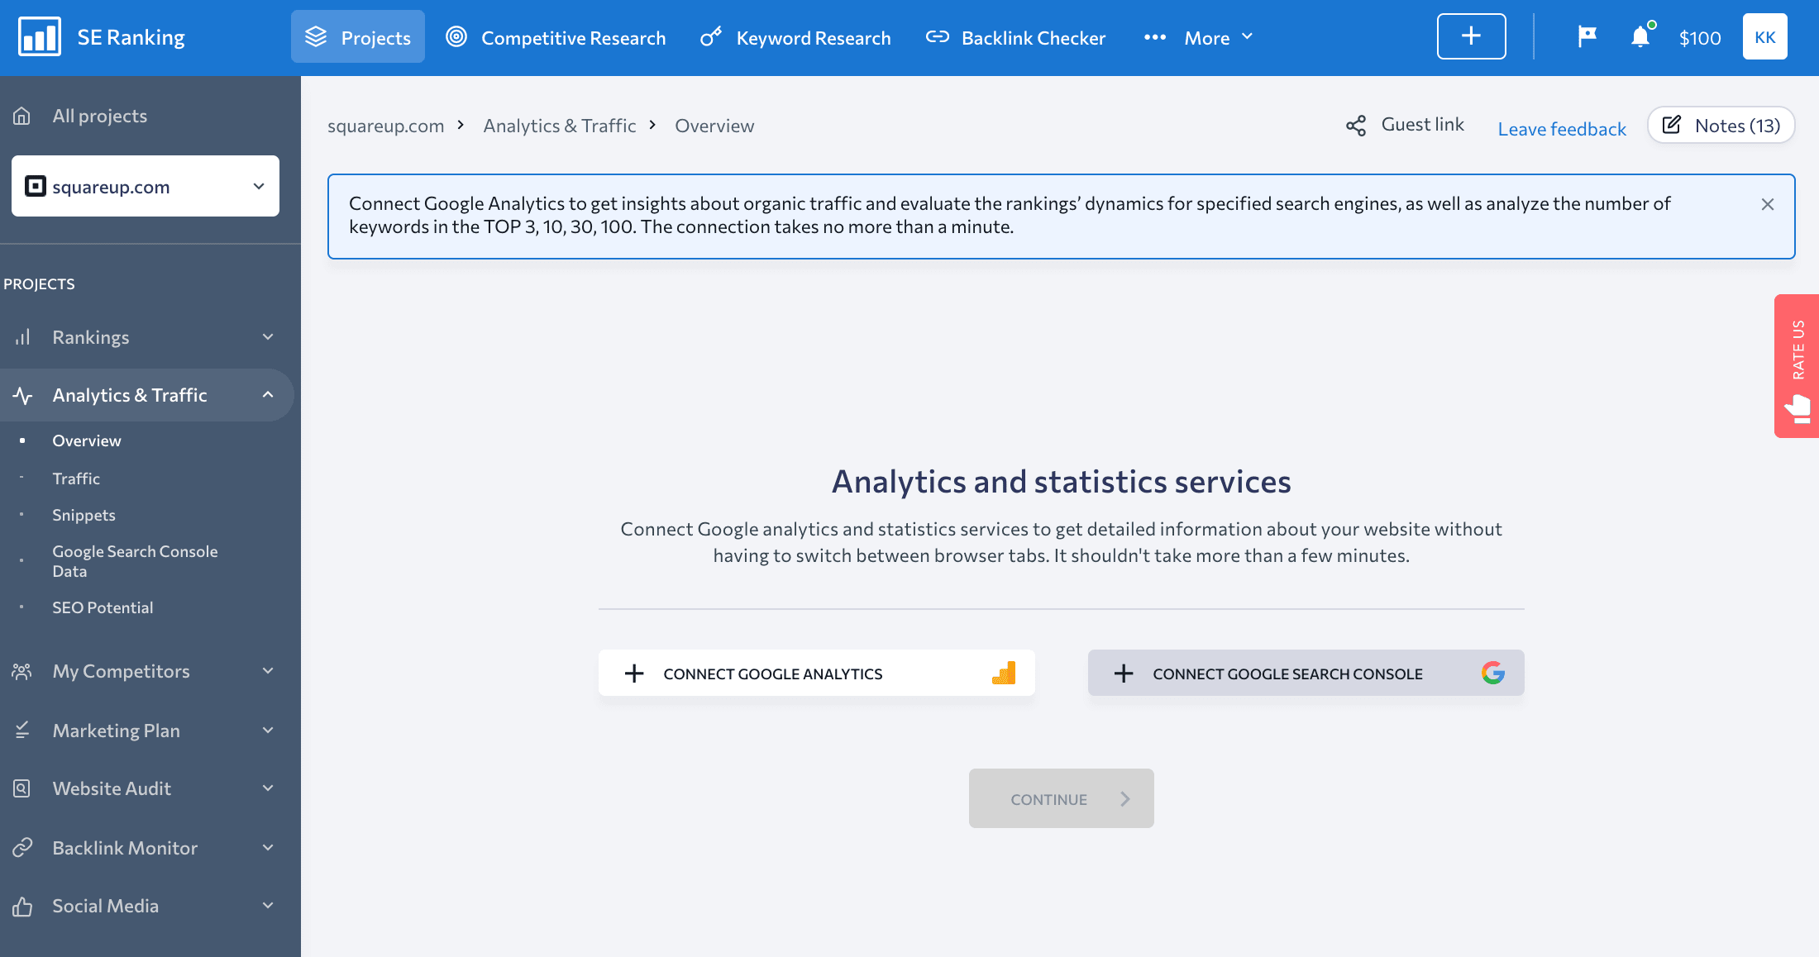Image resolution: width=1819 pixels, height=957 pixels.
Task: Click the SE Ranking logo icon
Action: tap(40, 37)
